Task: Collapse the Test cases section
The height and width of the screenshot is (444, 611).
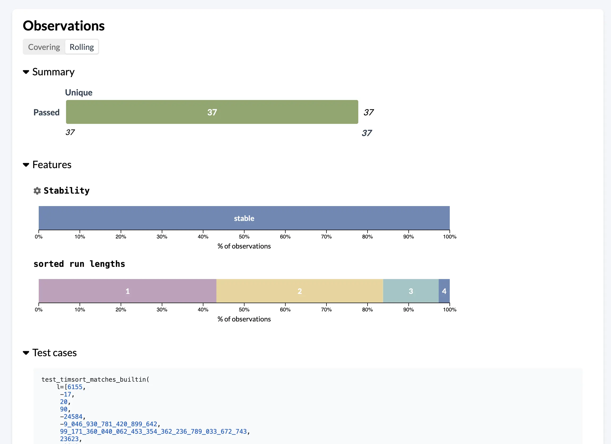Action: pyautogui.click(x=26, y=353)
